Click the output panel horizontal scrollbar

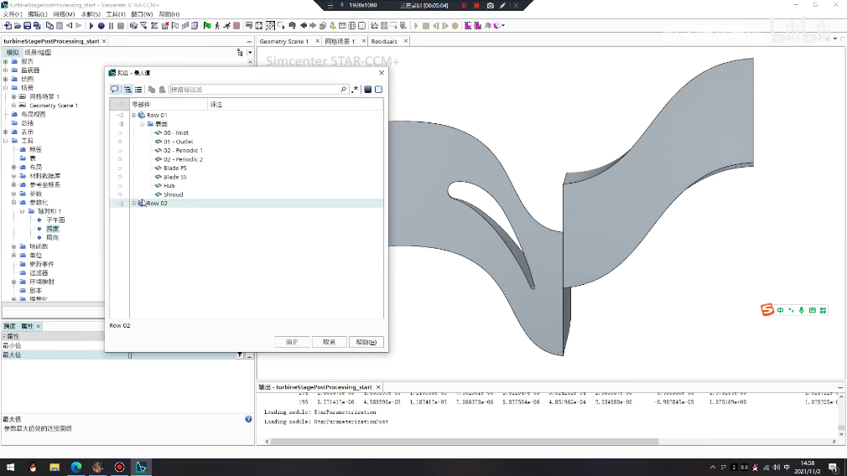[465, 442]
